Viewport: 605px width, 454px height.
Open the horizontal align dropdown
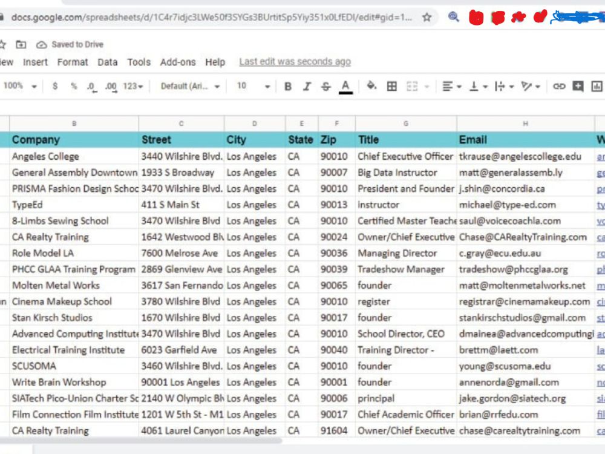(451, 86)
